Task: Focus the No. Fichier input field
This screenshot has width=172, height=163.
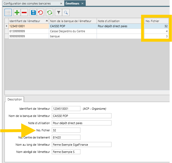Action: 66,130
